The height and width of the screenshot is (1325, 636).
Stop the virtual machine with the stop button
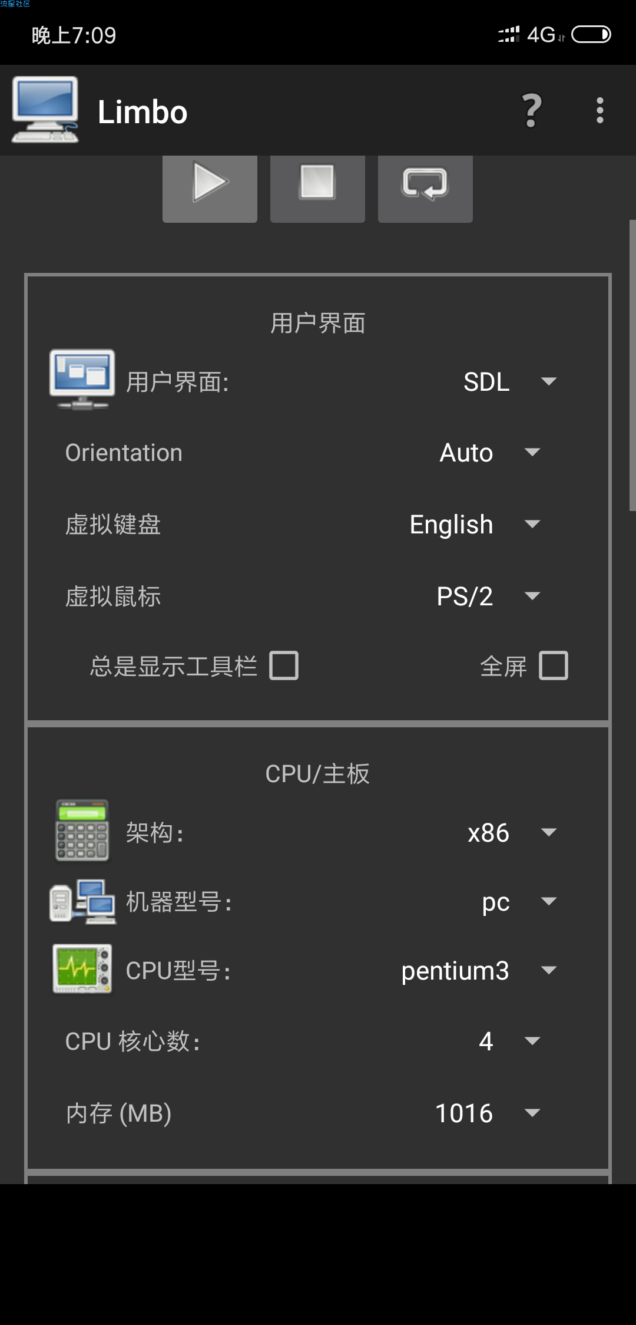tap(317, 188)
